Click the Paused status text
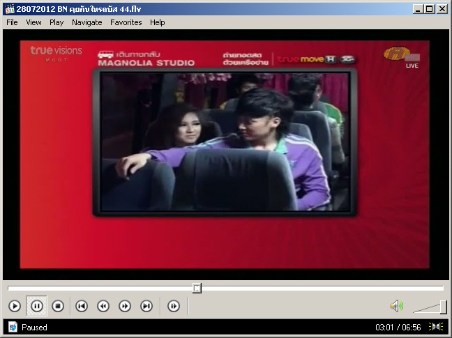Viewport: 452px width, 338px height. pos(34,328)
